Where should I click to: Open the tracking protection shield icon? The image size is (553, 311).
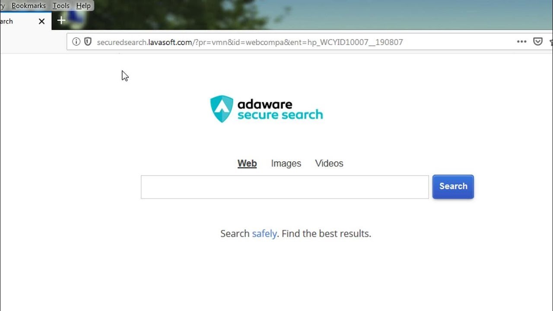coord(88,42)
